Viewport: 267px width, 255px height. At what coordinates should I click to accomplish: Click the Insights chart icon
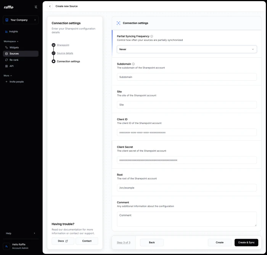click(x=6, y=32)
